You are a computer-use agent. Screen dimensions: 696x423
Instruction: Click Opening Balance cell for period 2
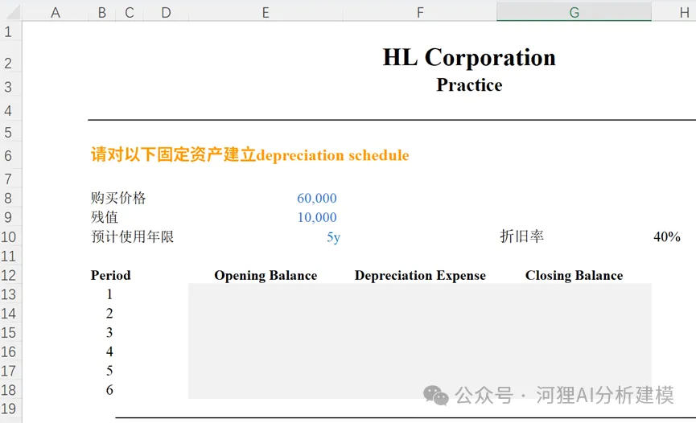click(266, 314)
